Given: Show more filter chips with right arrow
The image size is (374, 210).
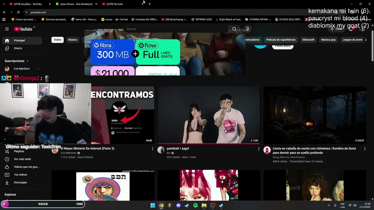Looking at the screenshot, I should (x=366, y=40).
